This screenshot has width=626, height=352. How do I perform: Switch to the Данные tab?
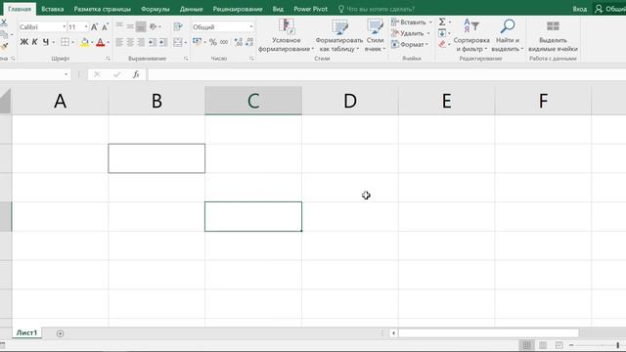click(x=192, y=9)
